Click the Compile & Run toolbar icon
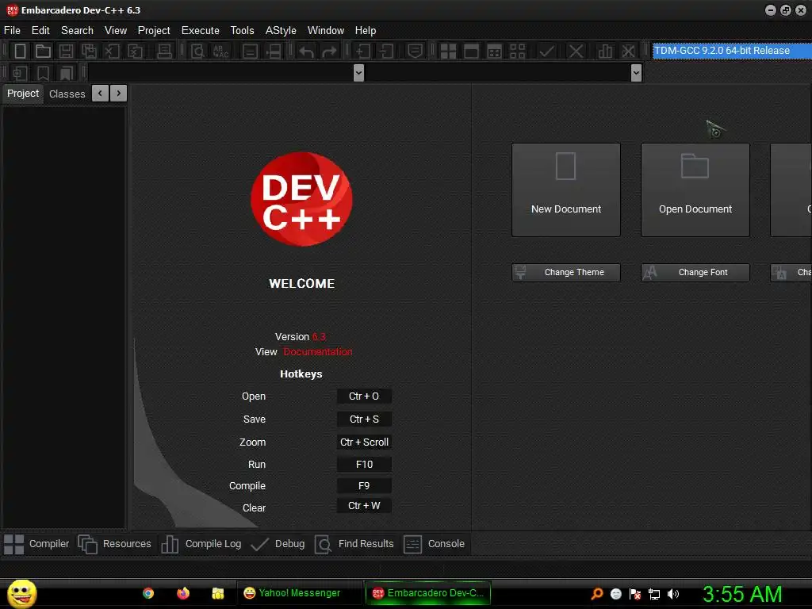Image resolution: width=812 pixels, height=609 pixels. pyautogui.click(x=495, y=51)
